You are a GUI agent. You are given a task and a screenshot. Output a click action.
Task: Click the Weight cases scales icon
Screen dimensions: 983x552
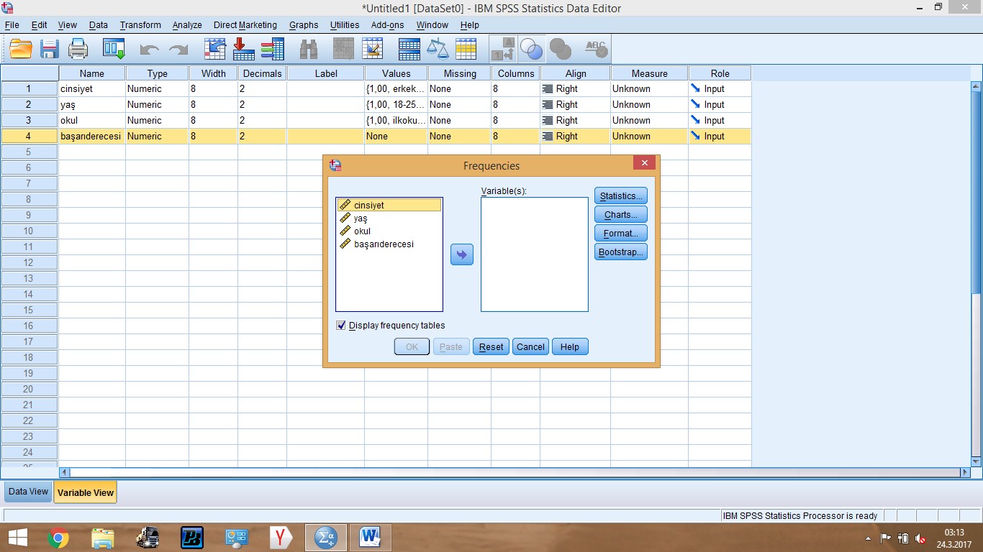point(437,49)
